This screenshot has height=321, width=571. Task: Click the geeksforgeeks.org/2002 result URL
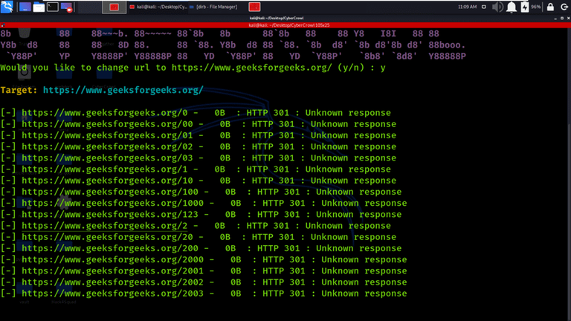coord(112,282)
